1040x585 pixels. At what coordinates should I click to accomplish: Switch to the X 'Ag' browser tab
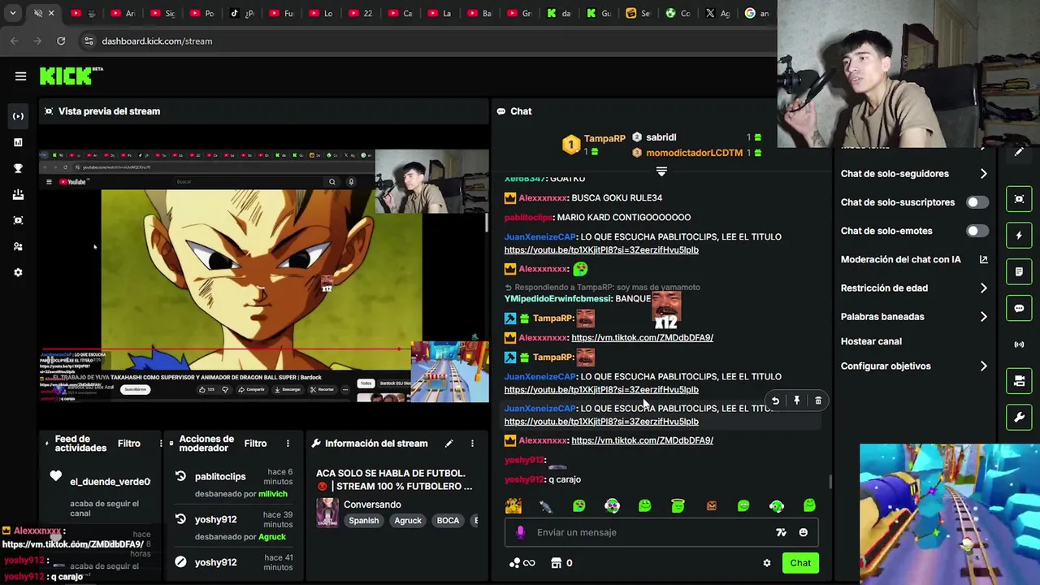tap(719, 13)
